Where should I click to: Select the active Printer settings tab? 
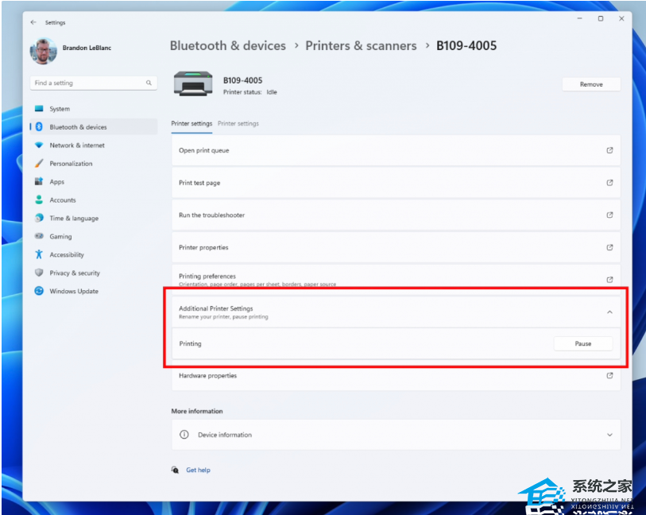click(x=191, y=124)
